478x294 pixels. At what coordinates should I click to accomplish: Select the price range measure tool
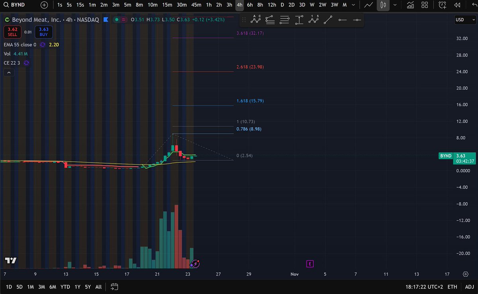click(299, 19)
